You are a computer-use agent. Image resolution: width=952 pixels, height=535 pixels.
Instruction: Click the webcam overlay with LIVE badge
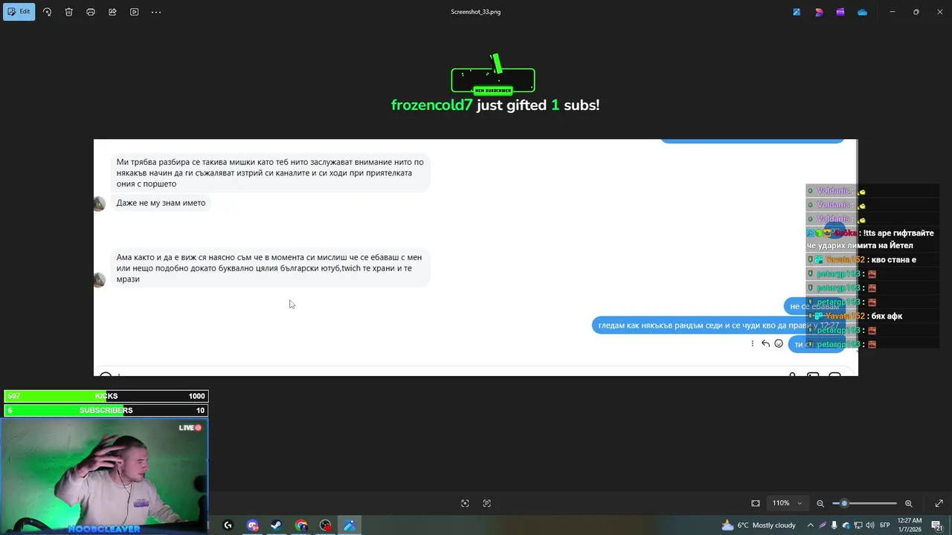pos(104,476)
